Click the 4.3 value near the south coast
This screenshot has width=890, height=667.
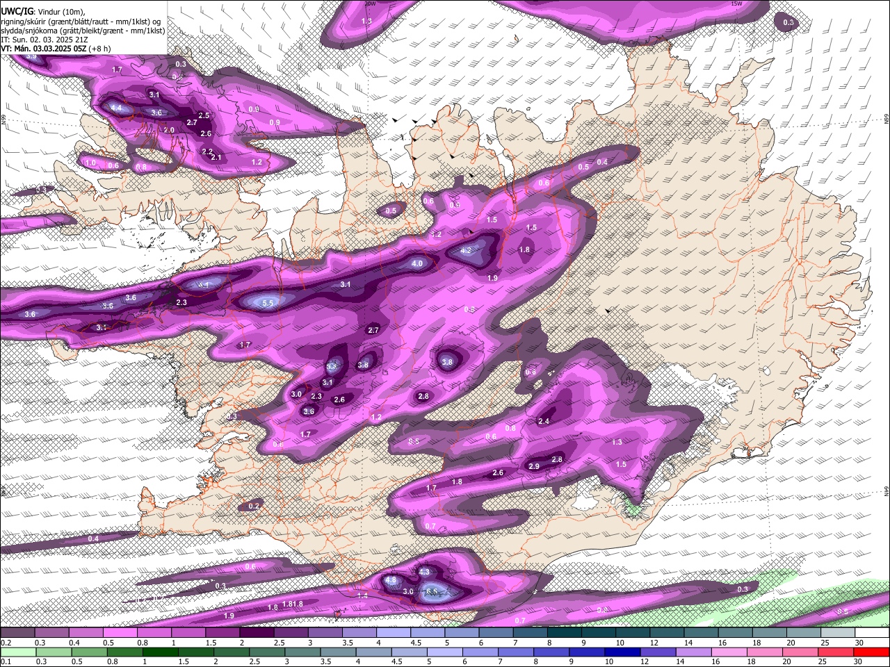click(x=425, y=572)
